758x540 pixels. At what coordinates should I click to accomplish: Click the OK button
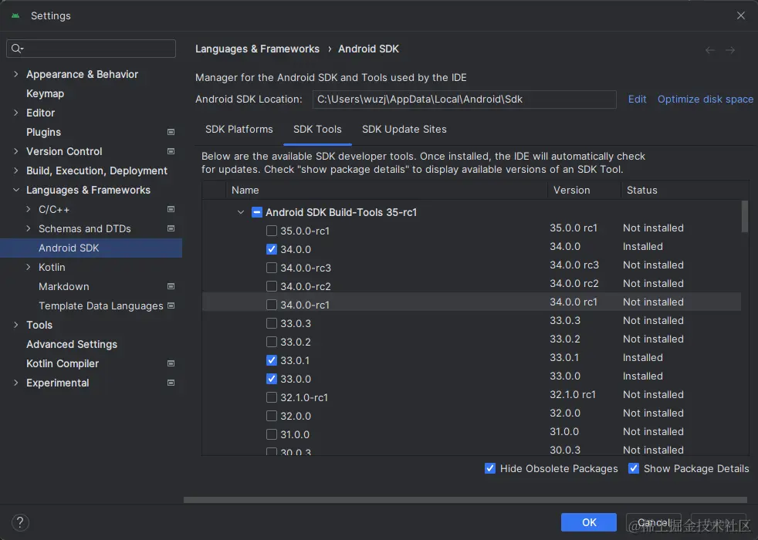point(589,522)
